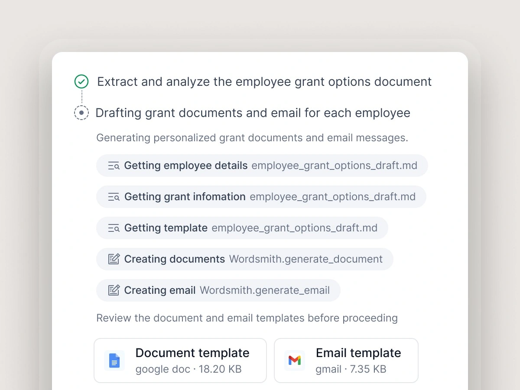This screenshot has width=520, height=390.
Task: Click the in-progress dotted circle step icon
Action: pos(81,113)
